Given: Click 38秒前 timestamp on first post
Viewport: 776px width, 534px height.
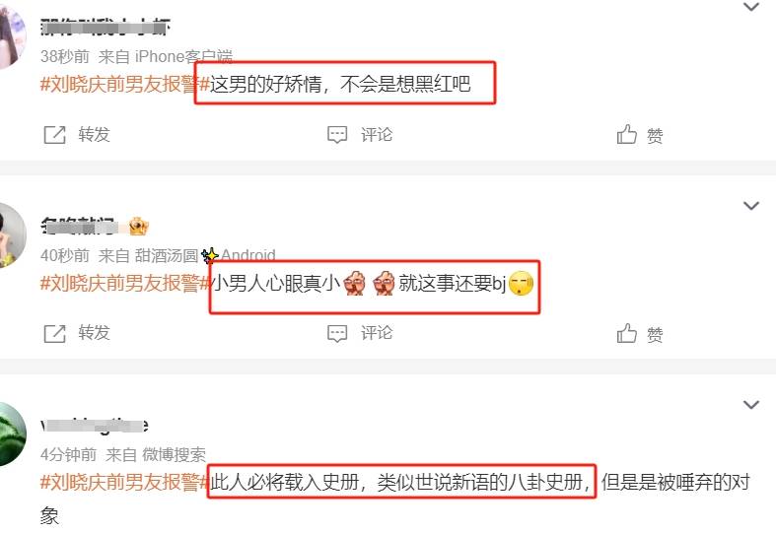Looking at the screenshot, I should [x=65, y=57].
